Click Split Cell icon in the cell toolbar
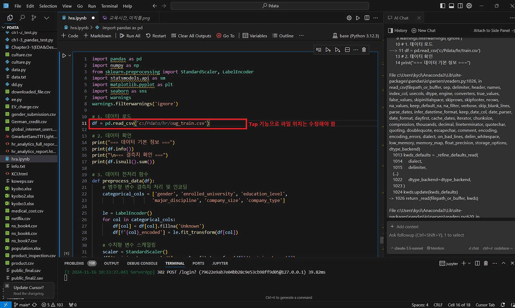Viewport: 515px width, 308px height. click(347, 50)
